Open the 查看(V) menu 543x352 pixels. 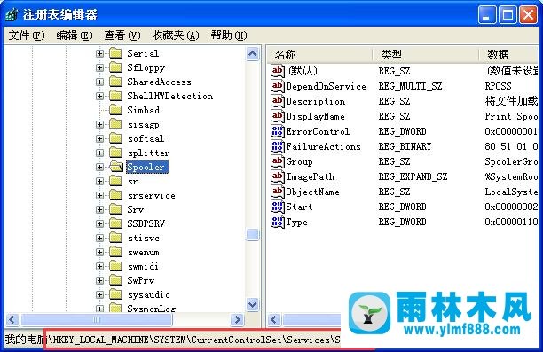(122, 35)
